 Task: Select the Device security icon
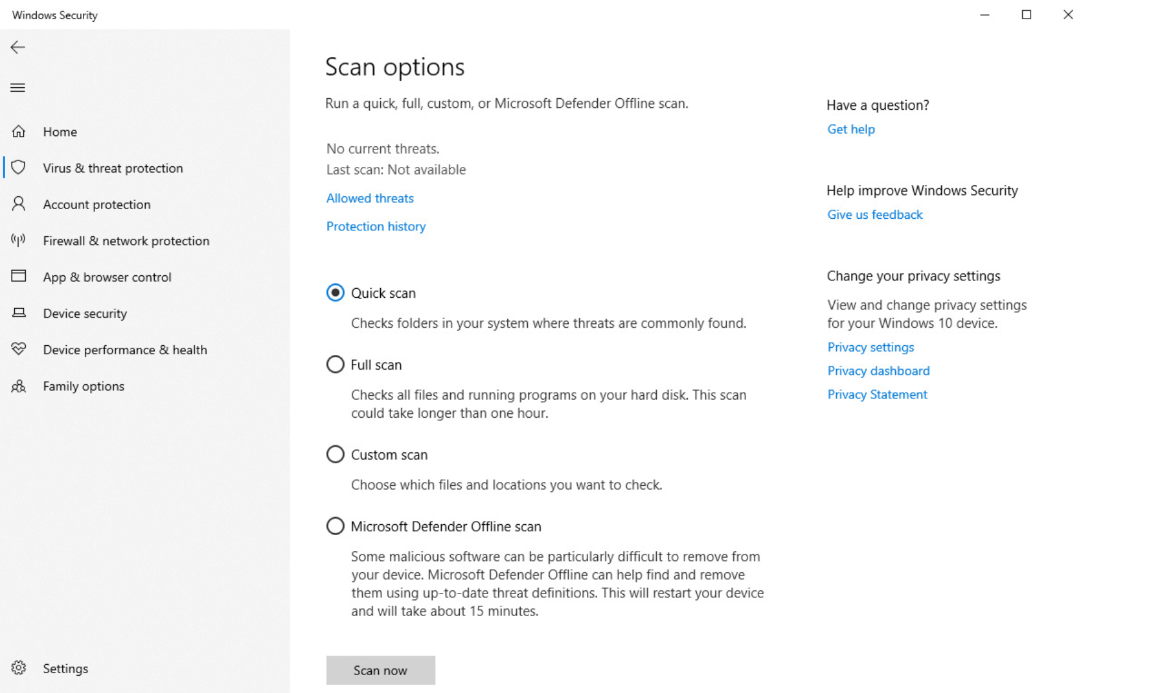[x=19, y=313]
